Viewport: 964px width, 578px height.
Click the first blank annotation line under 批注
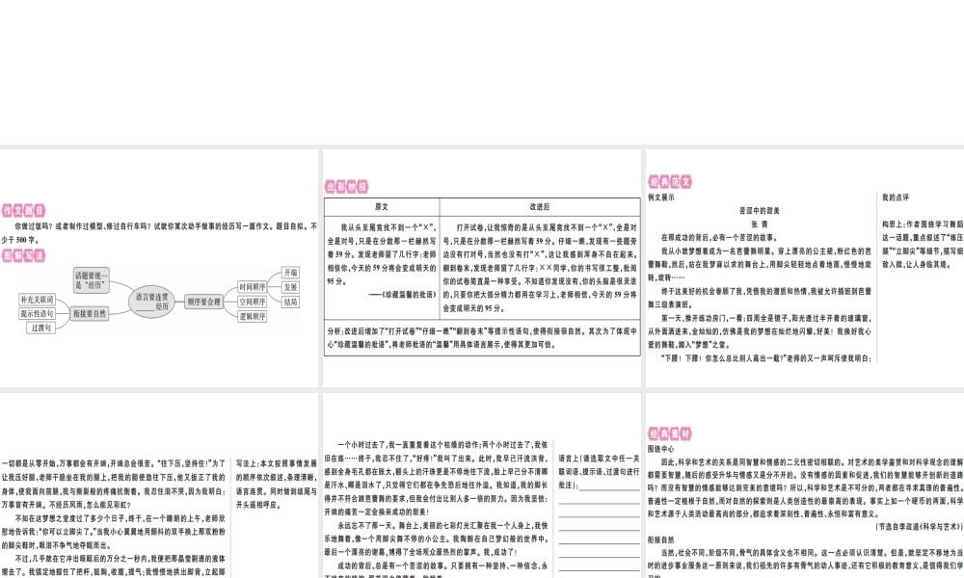point(609,489)
